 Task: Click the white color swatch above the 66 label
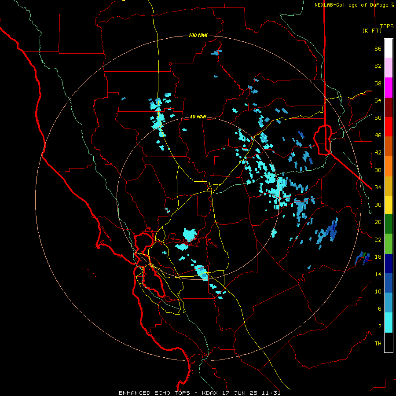pyautogui.click(x=389, y=48)
